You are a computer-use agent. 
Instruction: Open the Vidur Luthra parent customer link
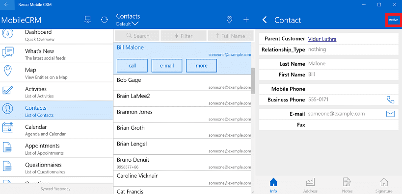pyautogui.click(x=322, y=39)
